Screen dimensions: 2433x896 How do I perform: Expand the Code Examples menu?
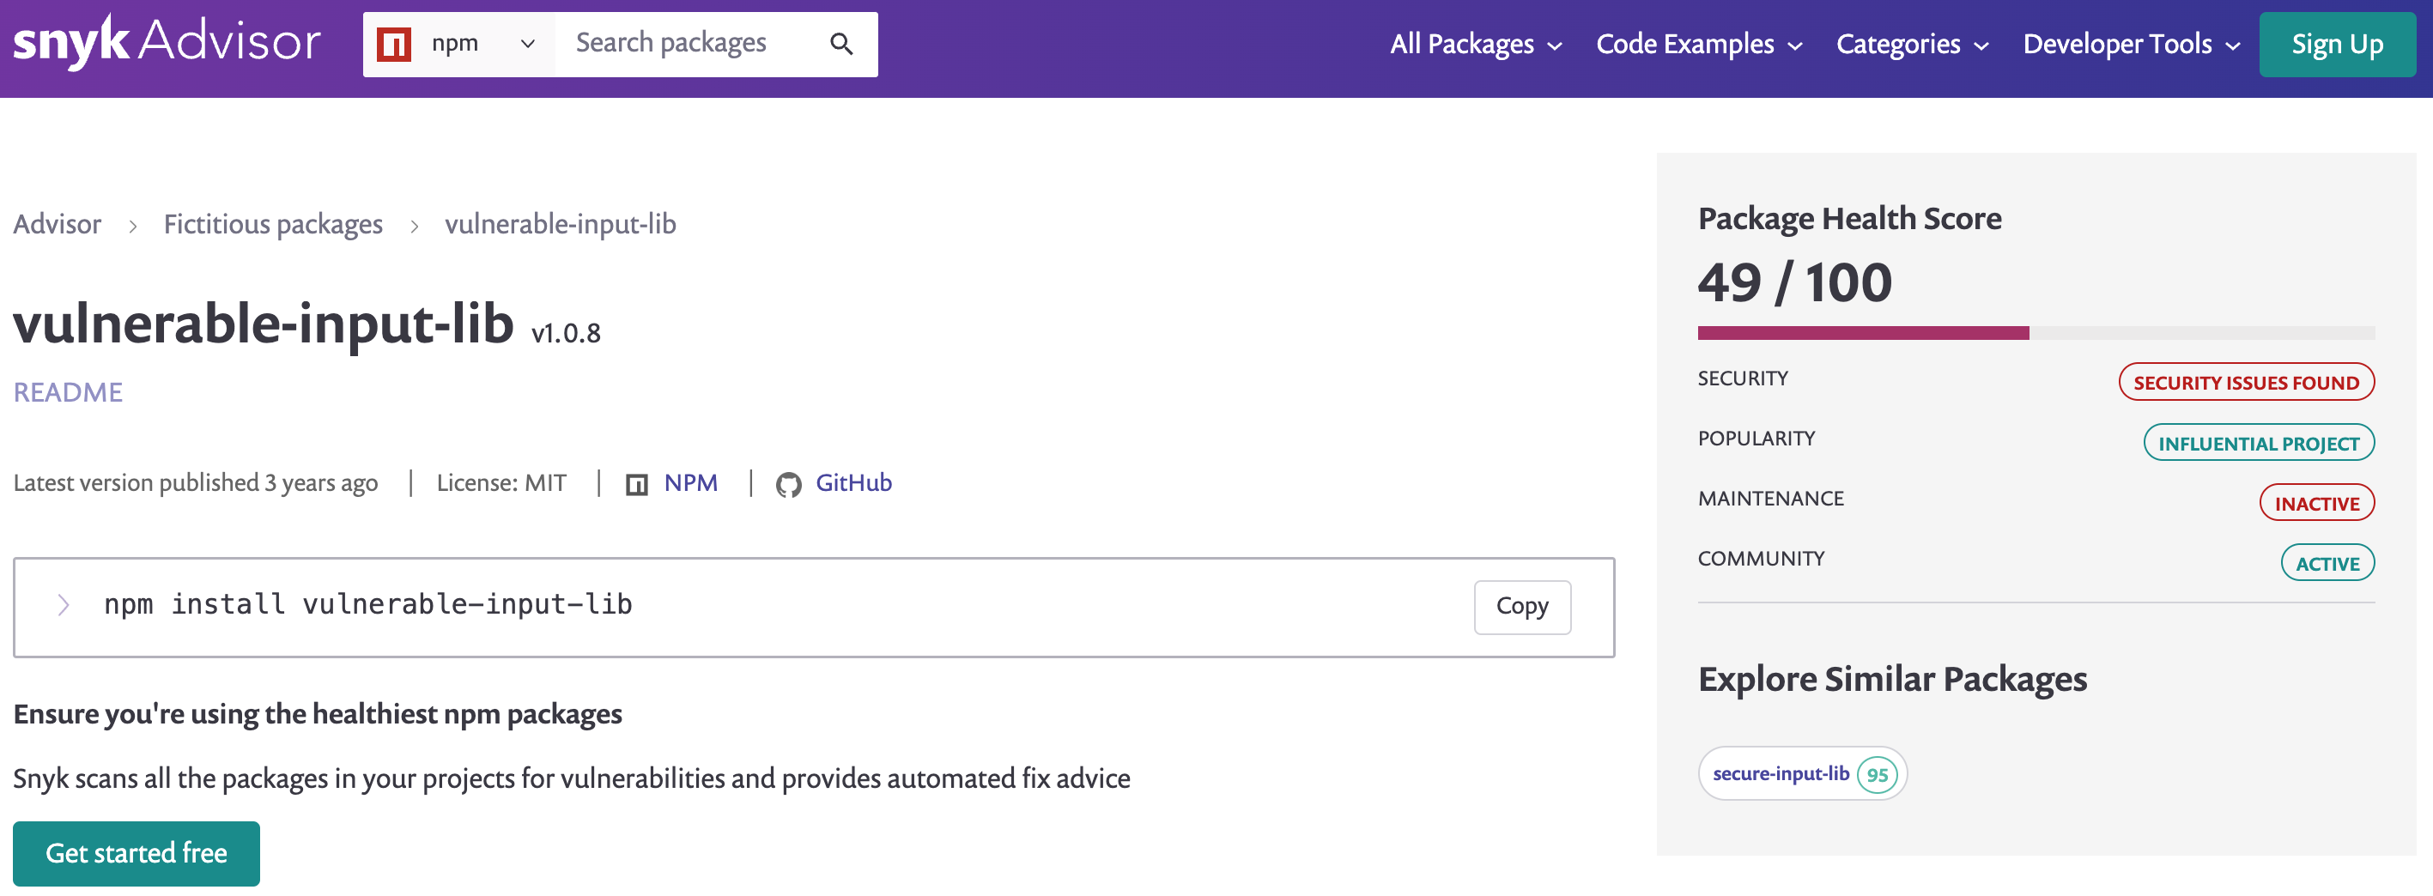(x=1698, y=45)
